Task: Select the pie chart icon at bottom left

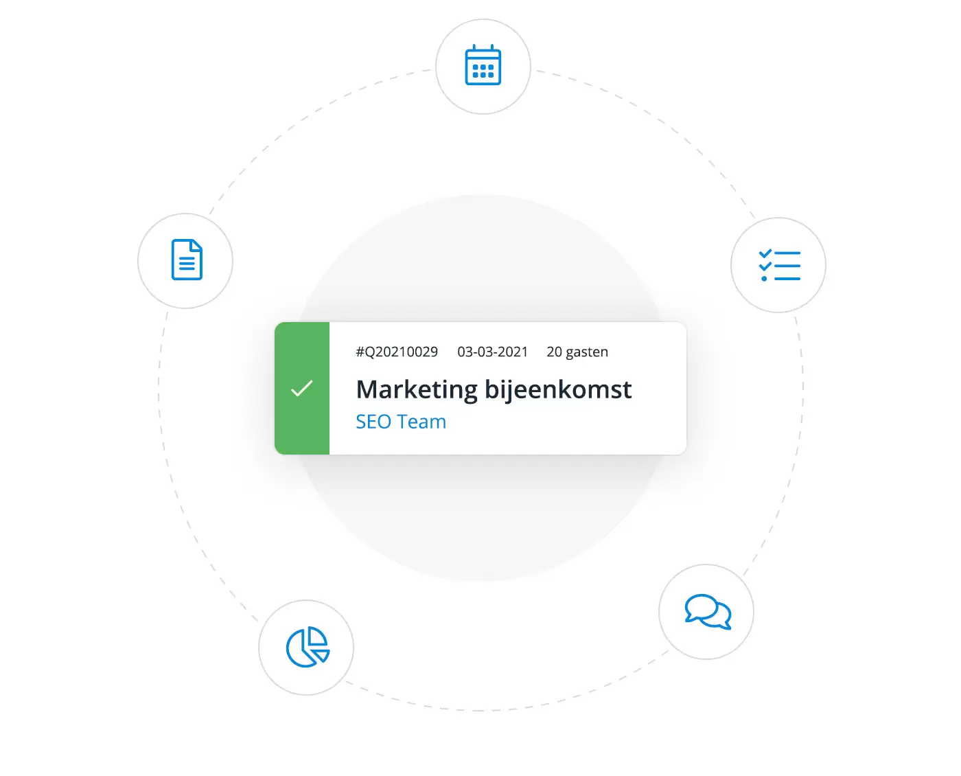Action: click(x=306, y=648)
